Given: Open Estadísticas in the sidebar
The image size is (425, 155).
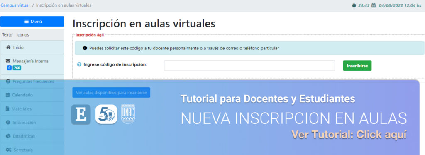Looking at the screenshot, I should point(32,136).
